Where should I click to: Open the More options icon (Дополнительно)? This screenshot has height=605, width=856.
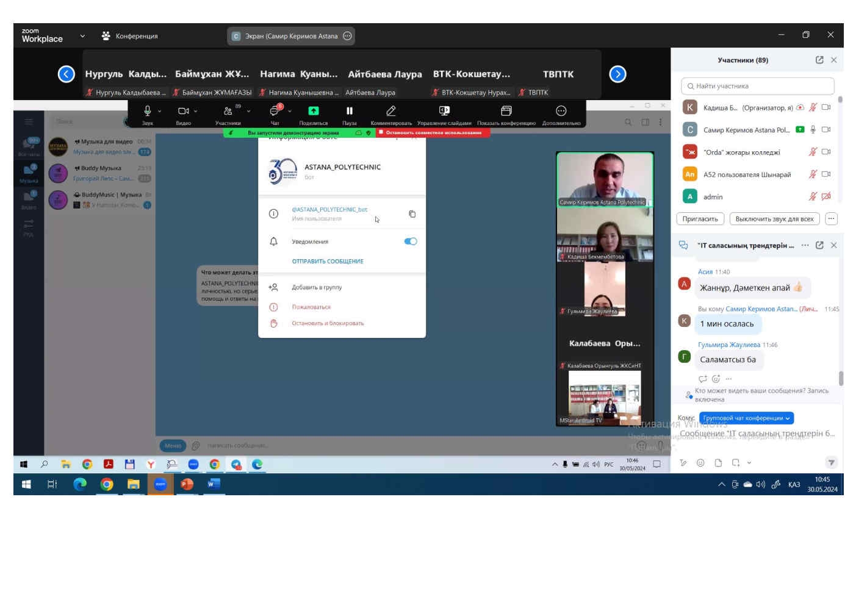point(561,111)
